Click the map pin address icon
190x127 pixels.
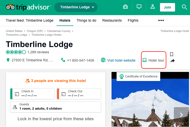[x=8, y=60]
